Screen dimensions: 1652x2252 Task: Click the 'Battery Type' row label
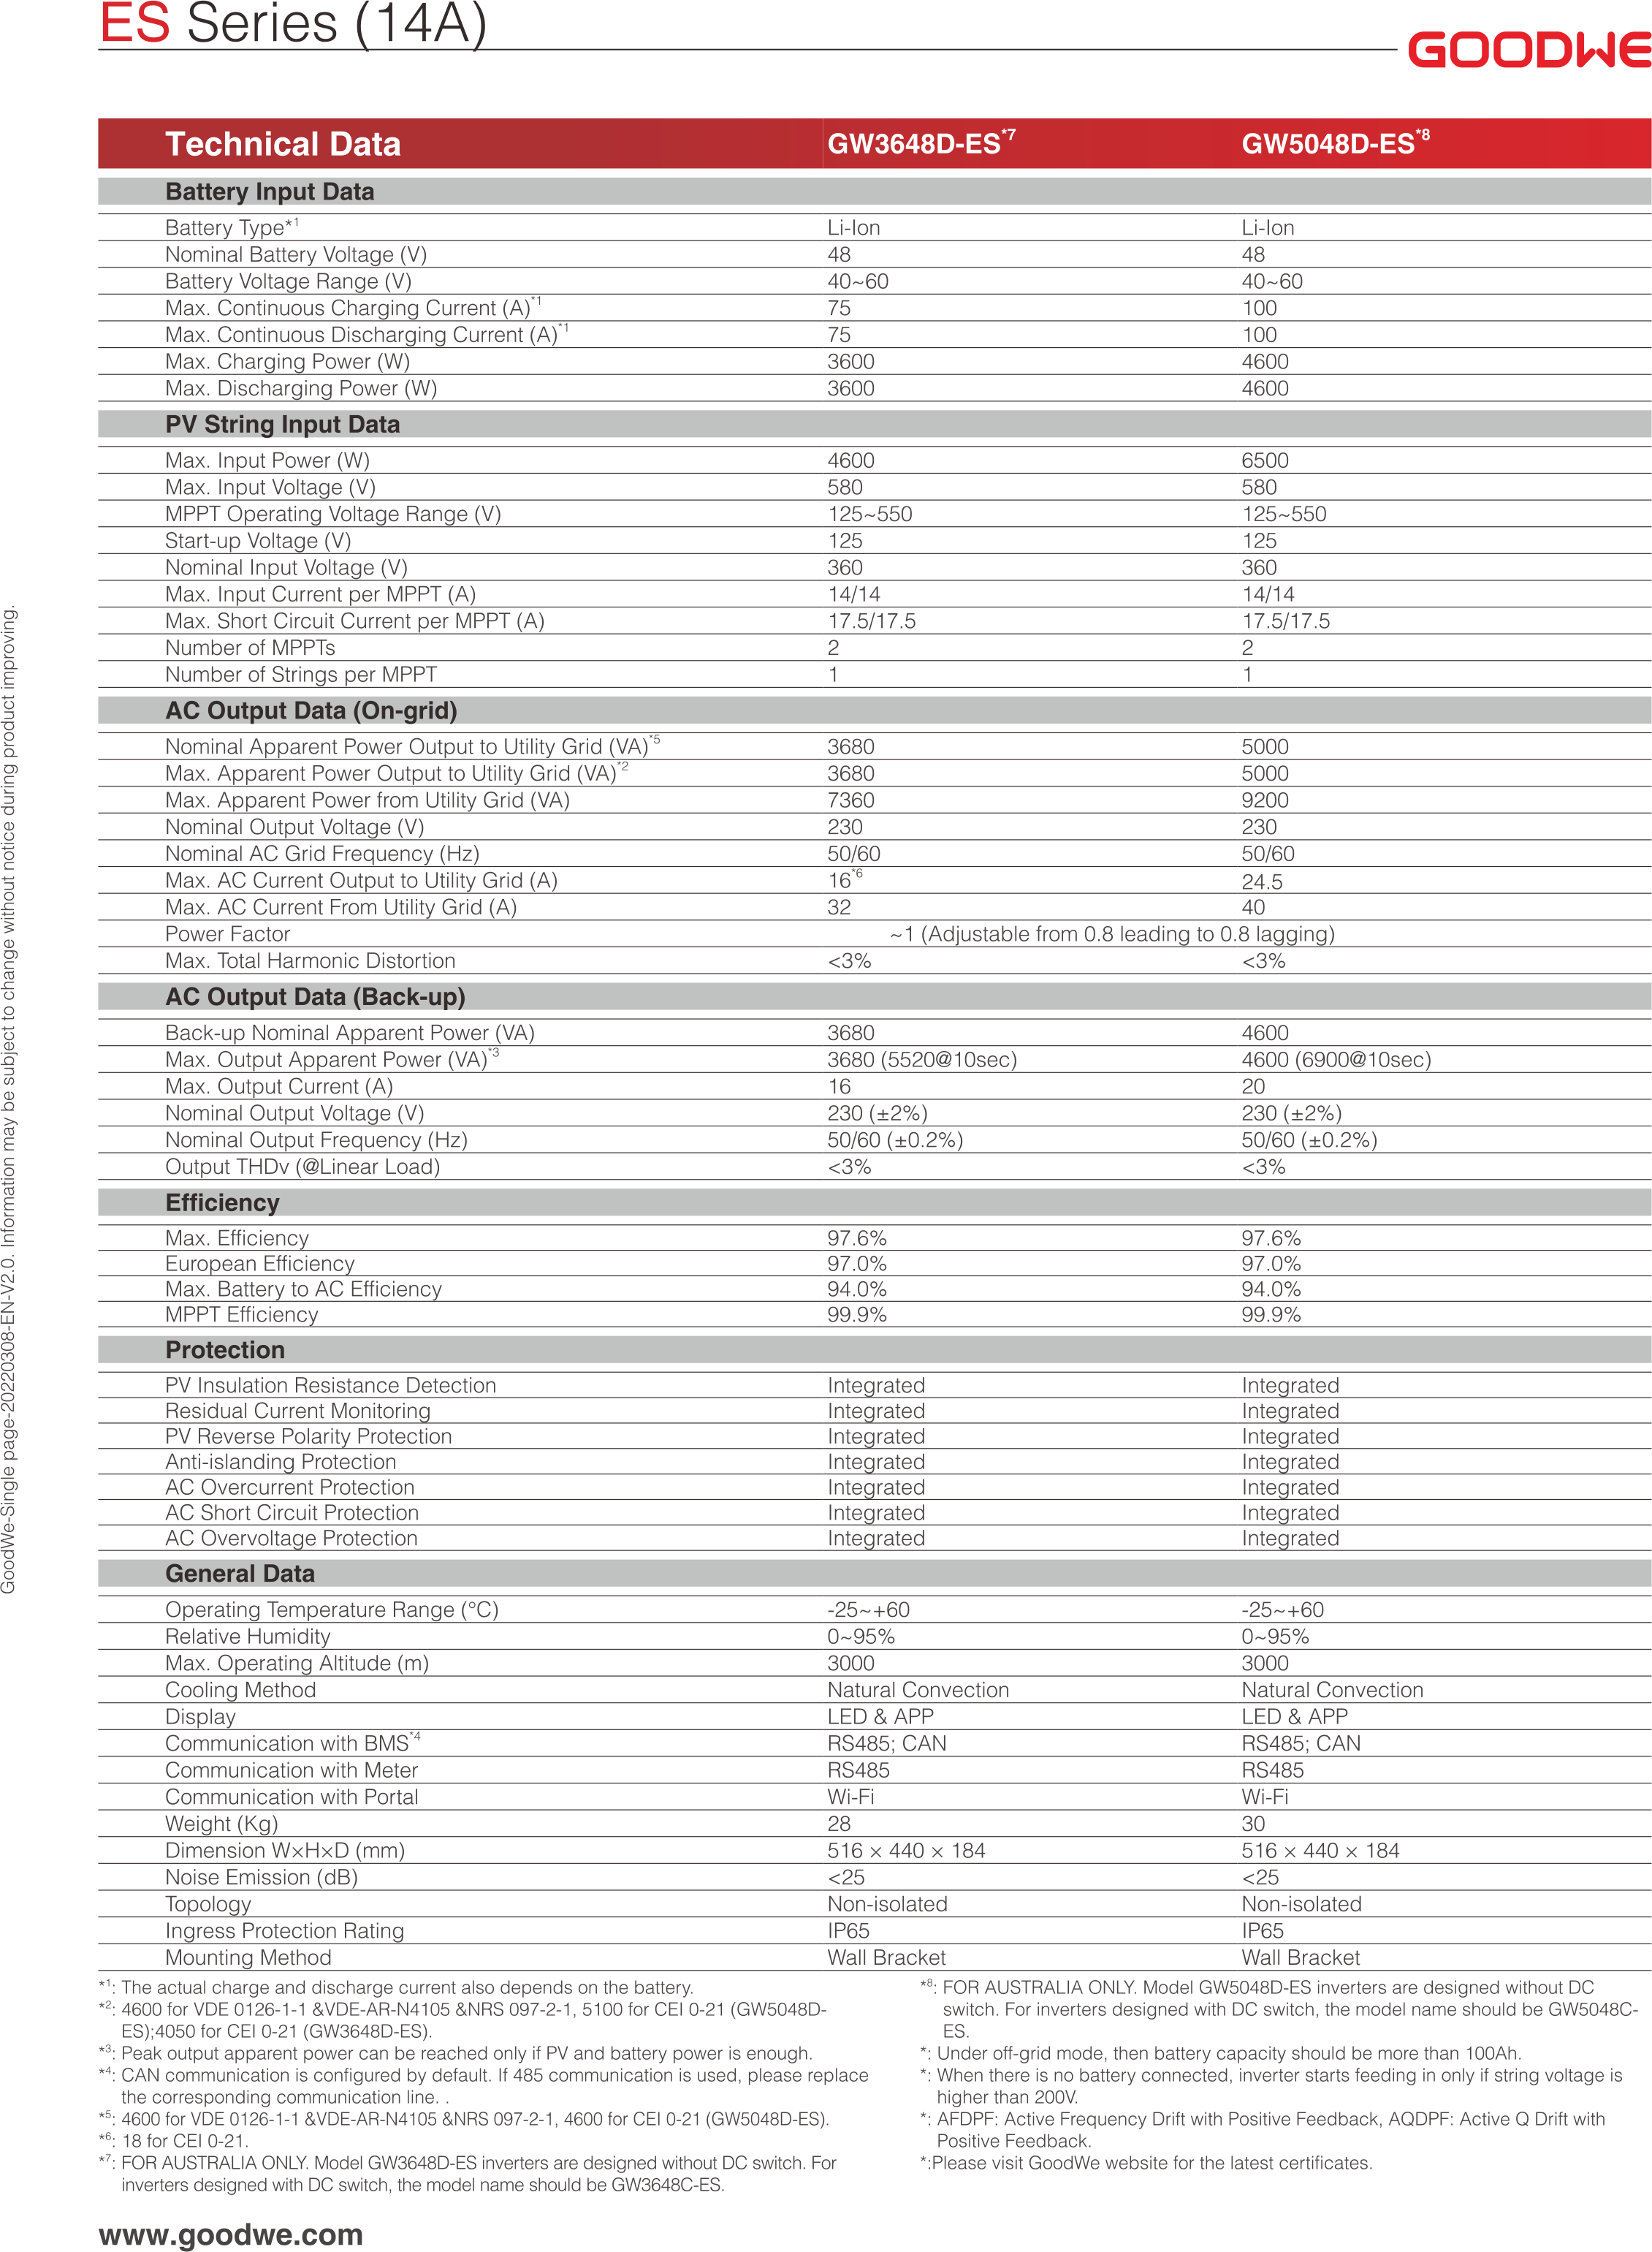tap(232, 227)
